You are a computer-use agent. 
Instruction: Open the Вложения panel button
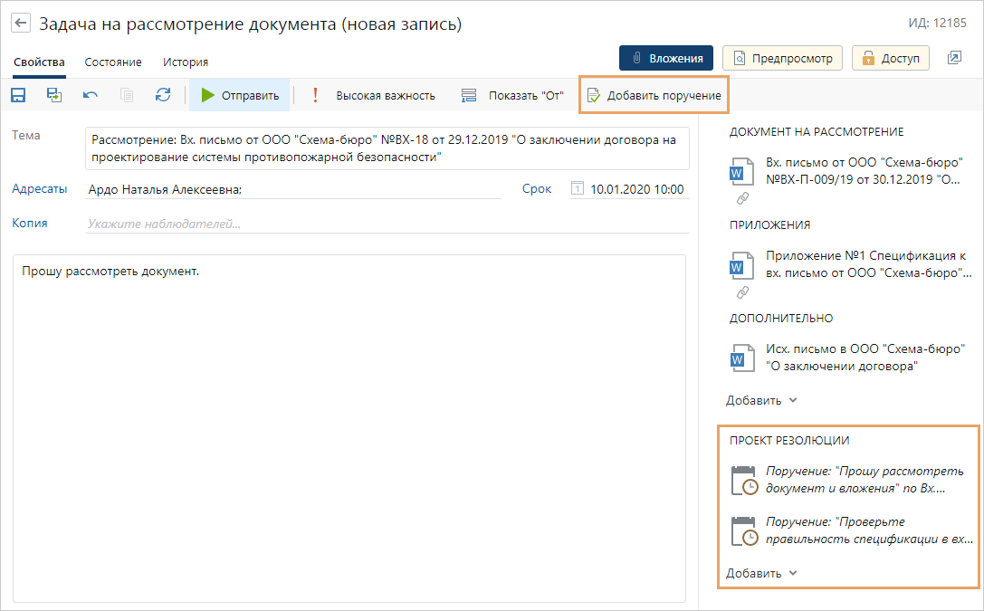coord(666,58)
